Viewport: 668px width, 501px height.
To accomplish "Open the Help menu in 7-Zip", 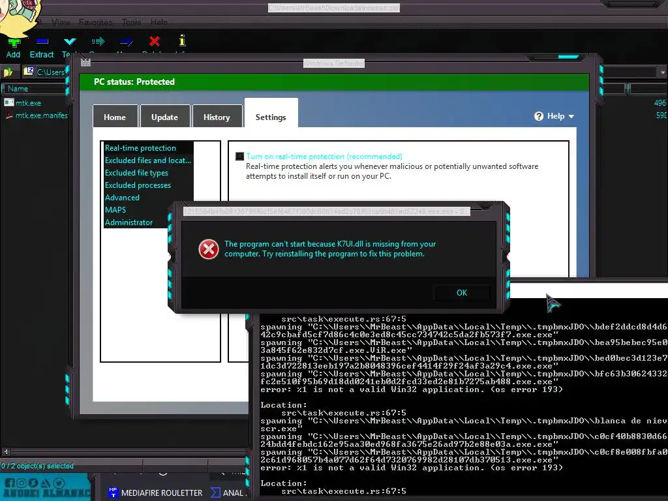I will 159,22.
